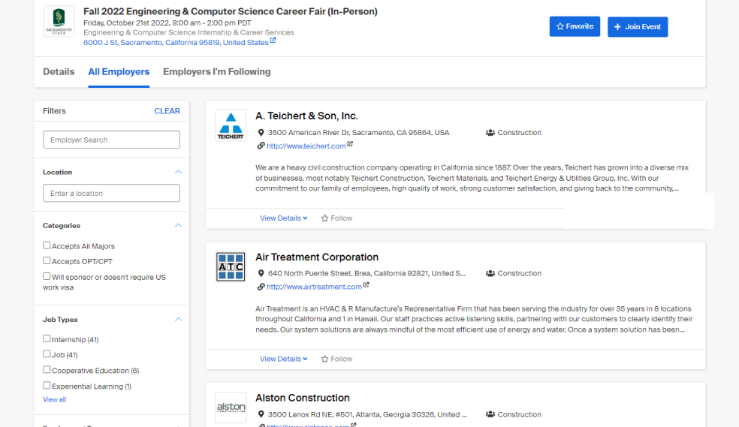Screen dimensions: 739x427
Task: Click the external link icon after teichert.com
Action: pos(350,145)
